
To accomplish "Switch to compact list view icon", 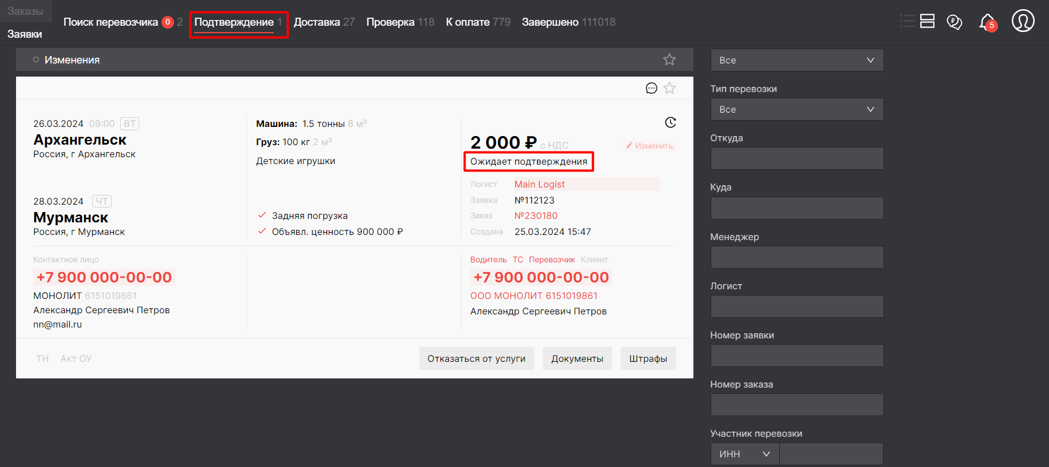I will 907,21.
